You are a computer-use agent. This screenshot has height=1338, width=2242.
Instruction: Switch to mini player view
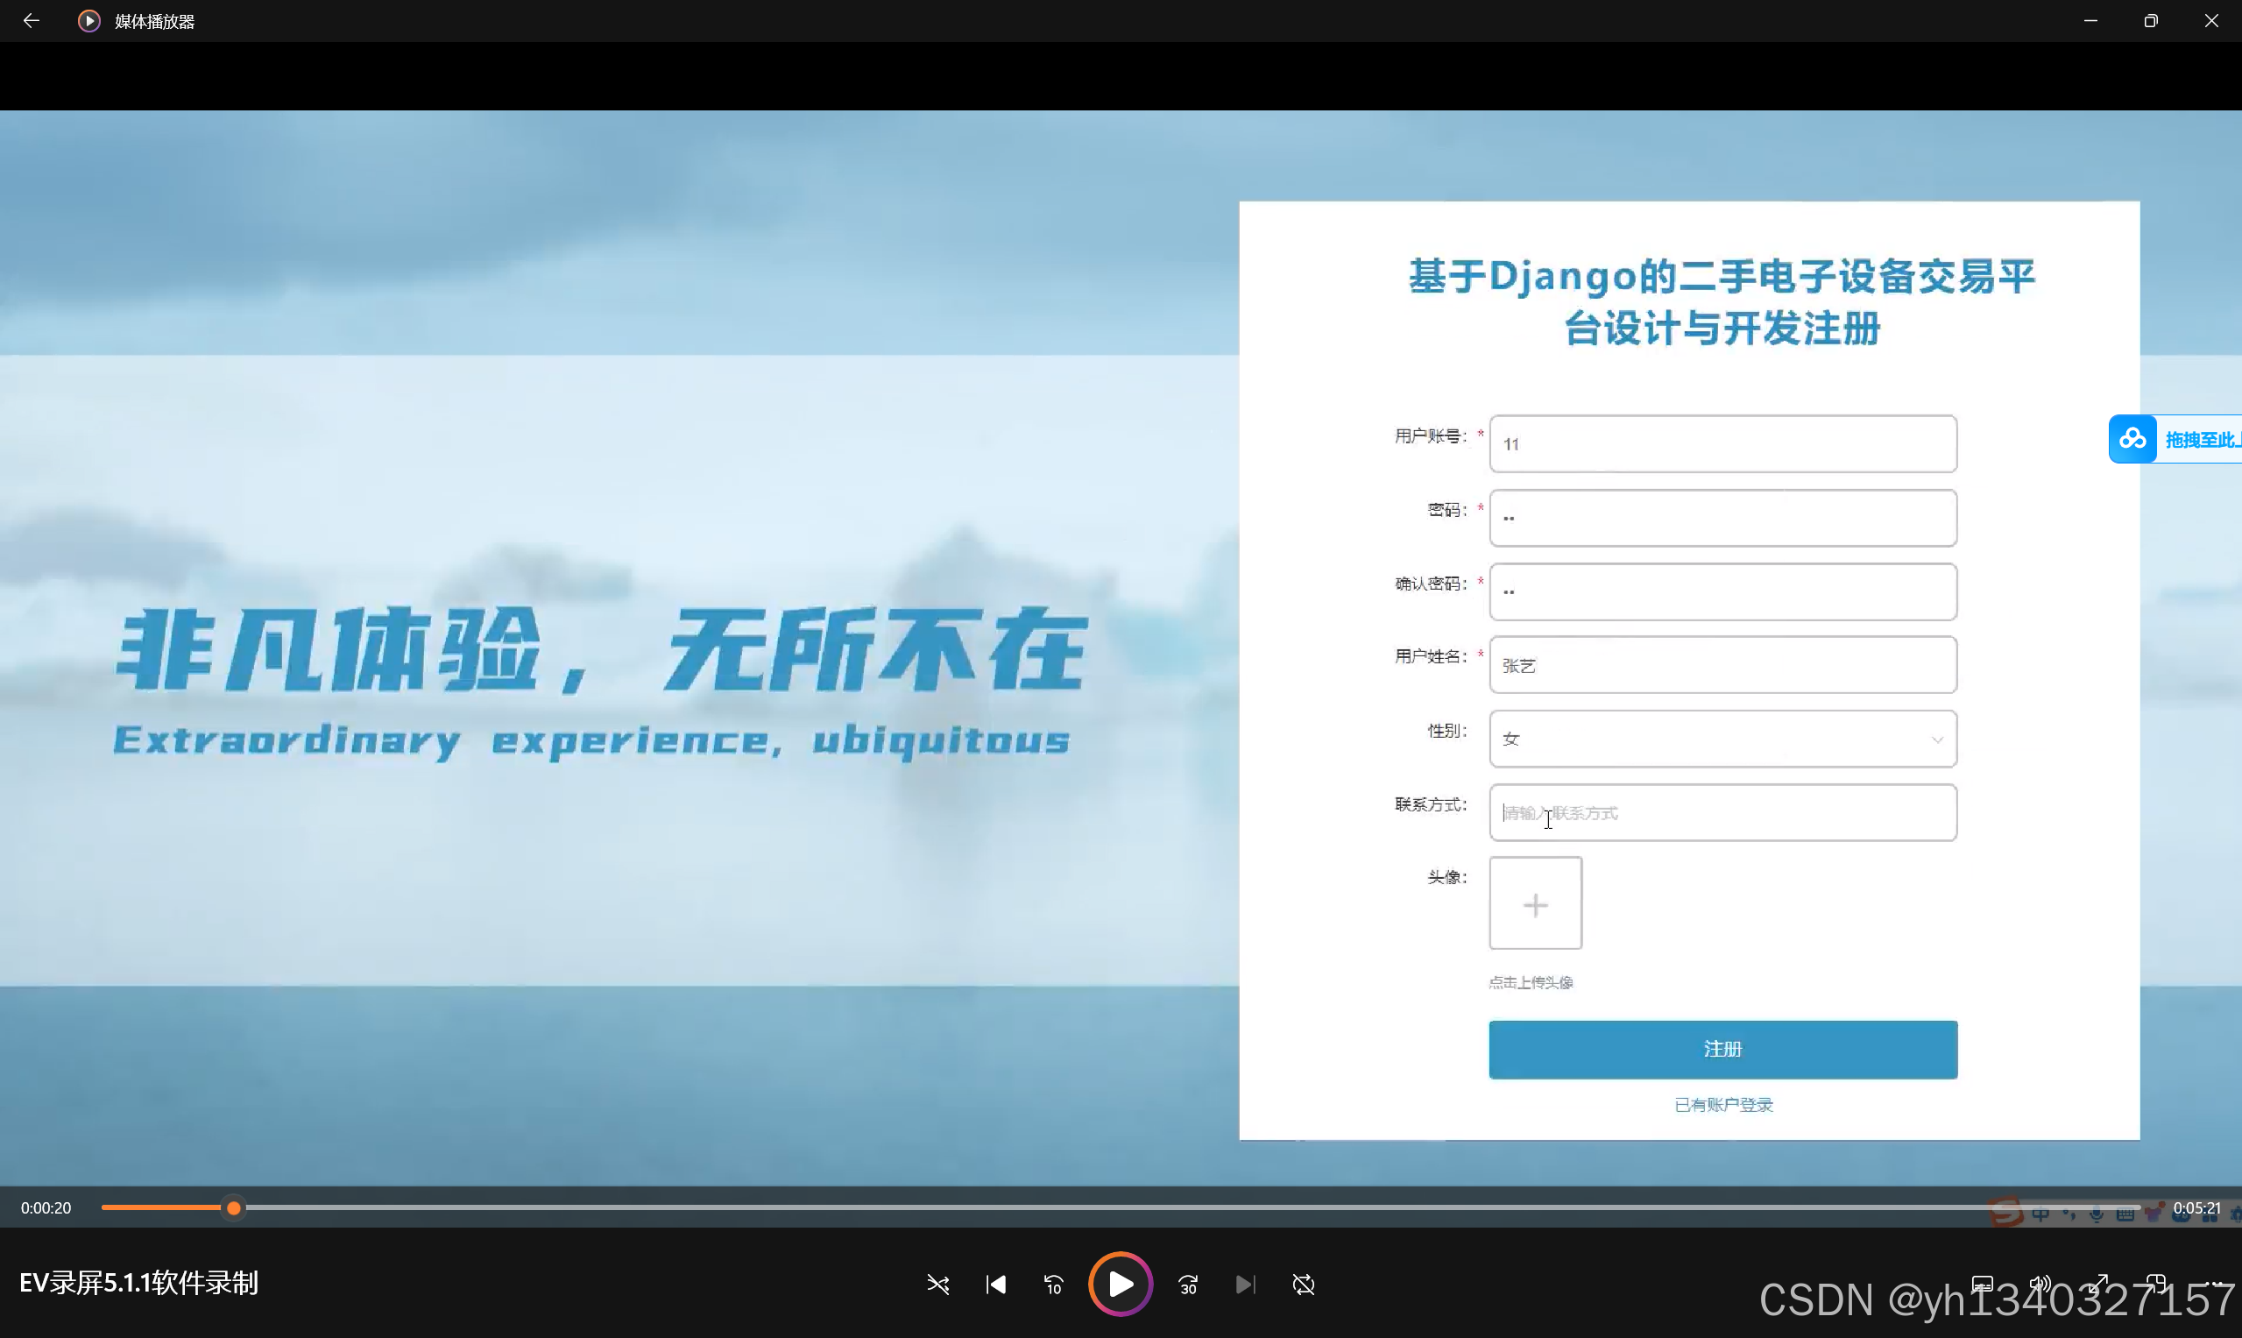click(2156, 1283)
